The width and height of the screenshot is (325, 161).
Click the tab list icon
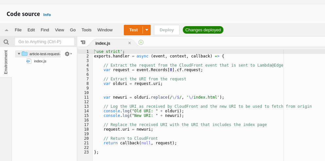coord(83,42)
